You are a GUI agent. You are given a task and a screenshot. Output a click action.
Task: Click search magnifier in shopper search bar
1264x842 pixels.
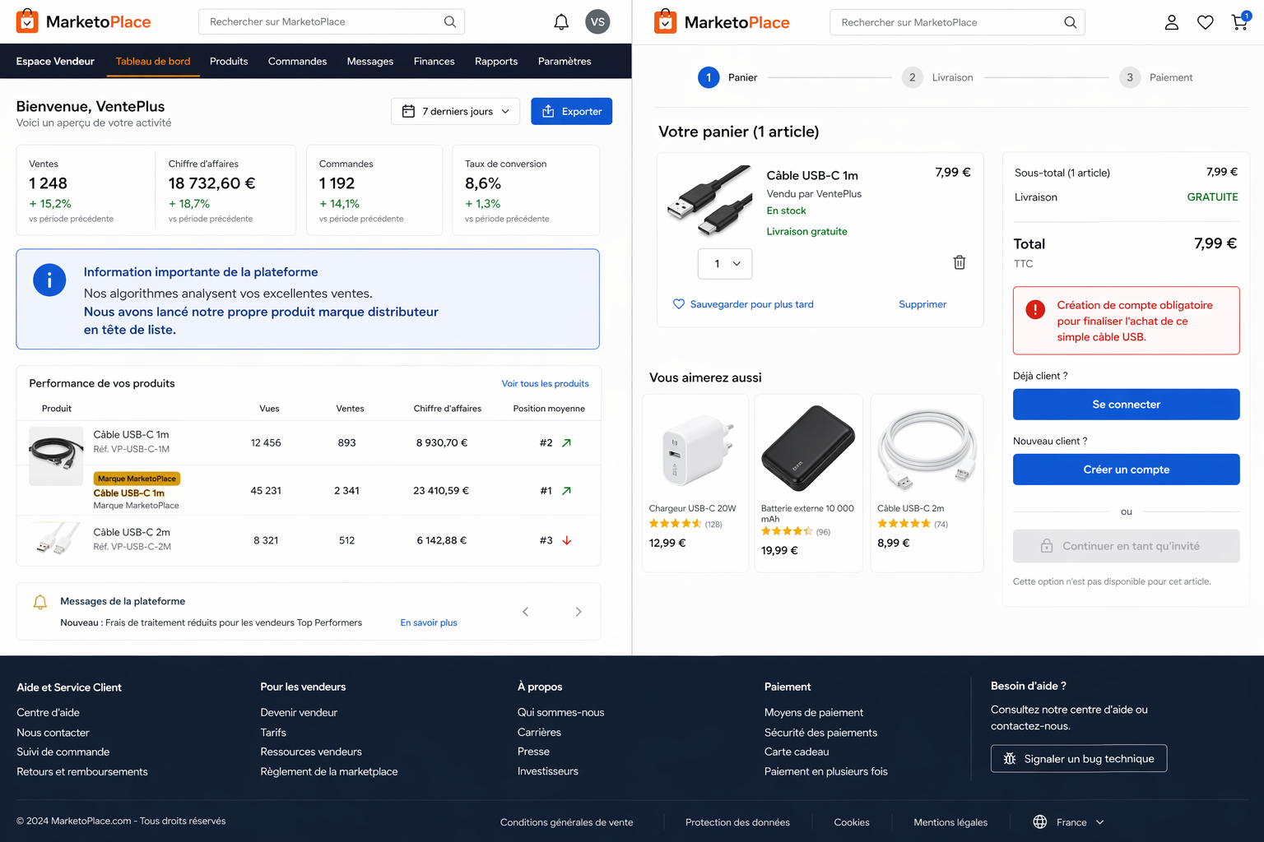pyautogui.click(x=1070, y=22)
